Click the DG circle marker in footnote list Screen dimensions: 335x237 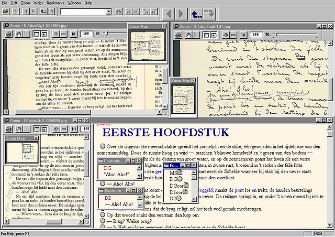tap(180, 179)
